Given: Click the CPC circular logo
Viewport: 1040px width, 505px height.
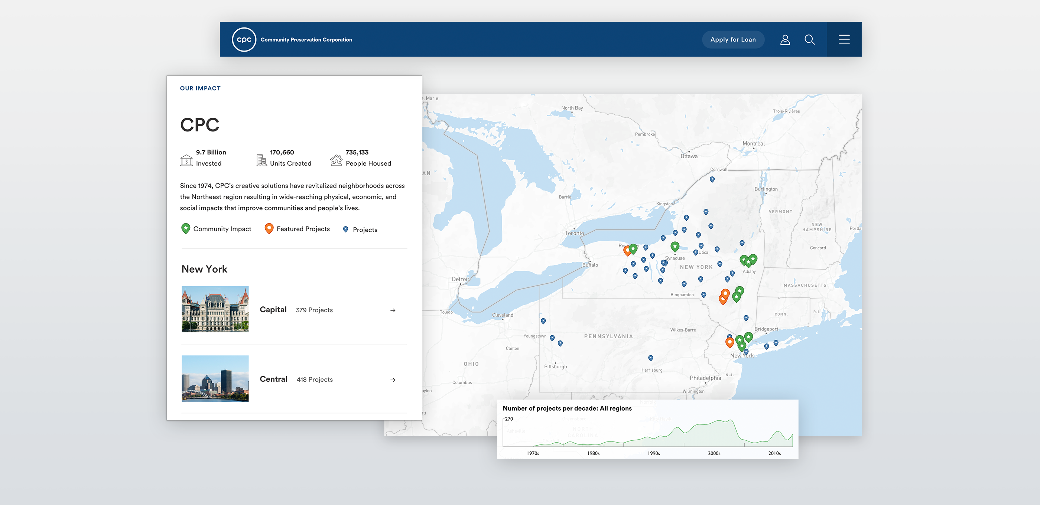Looking at the screenshot, I should click(244, 40).
